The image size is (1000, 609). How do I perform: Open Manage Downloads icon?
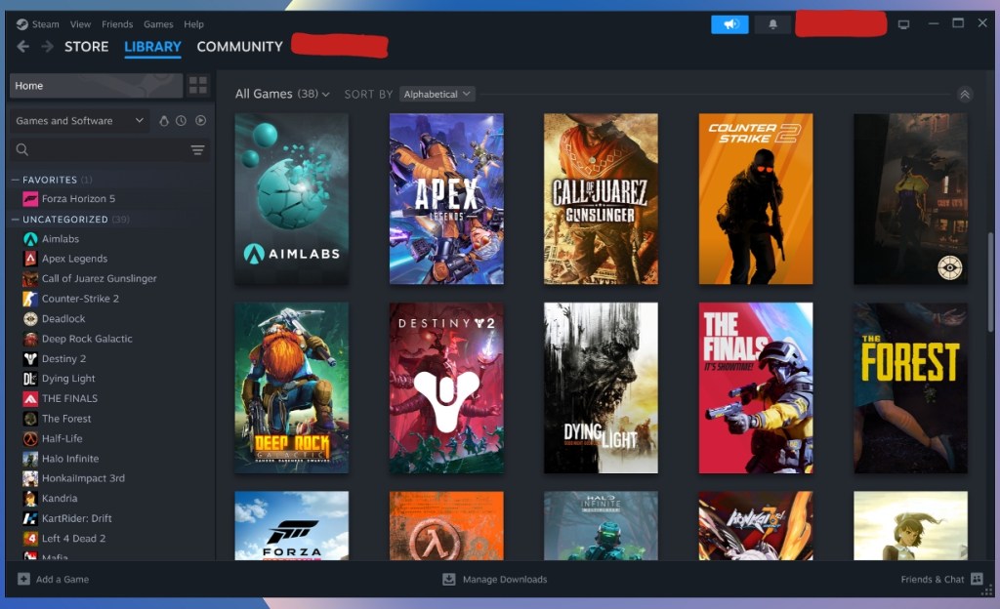[x=449, y=579]
